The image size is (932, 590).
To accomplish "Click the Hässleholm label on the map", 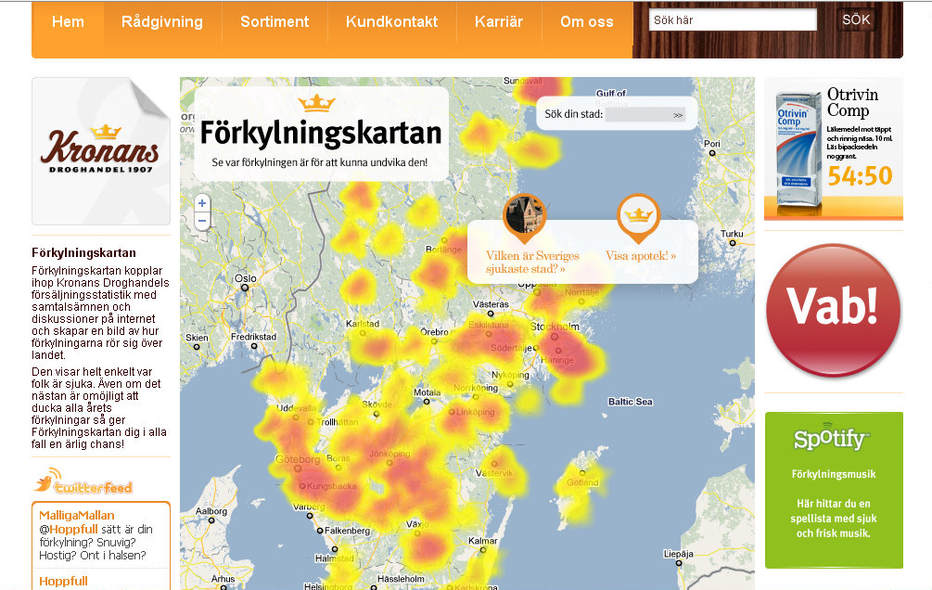I will (402, 579).
